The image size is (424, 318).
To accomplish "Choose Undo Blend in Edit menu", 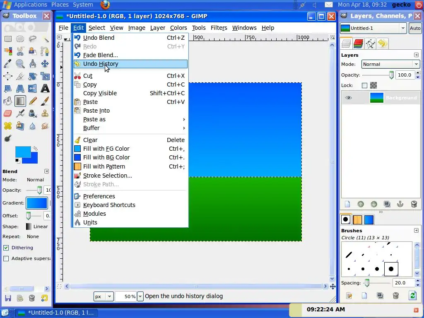I will pos(130,38).
